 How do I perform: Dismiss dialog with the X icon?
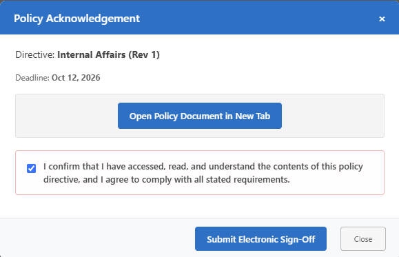pyautogui.click(x=382, y=19)
